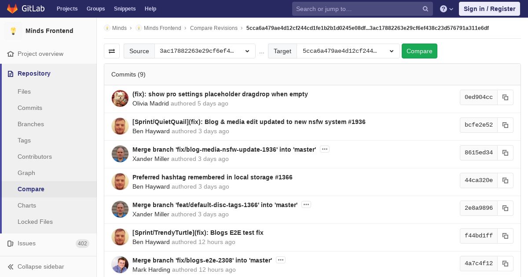Click Sign in / Register
Image resolution: width=528 pixels, height=277 pixels.
pos(489,9)
